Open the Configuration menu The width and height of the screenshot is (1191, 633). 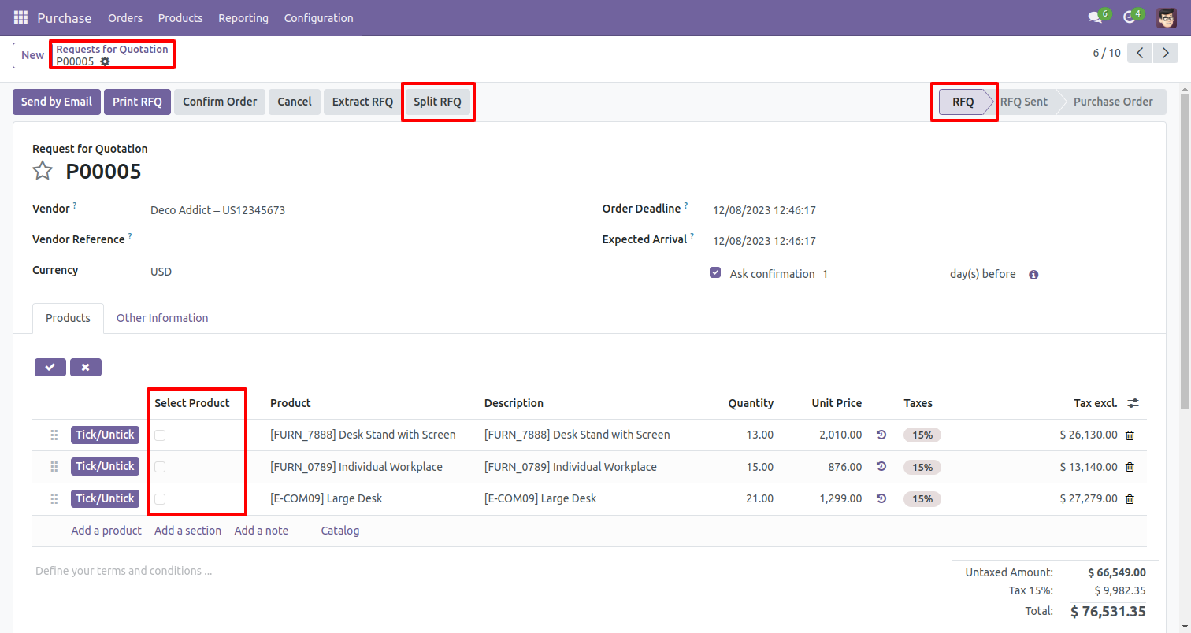(x=318, y=17)
